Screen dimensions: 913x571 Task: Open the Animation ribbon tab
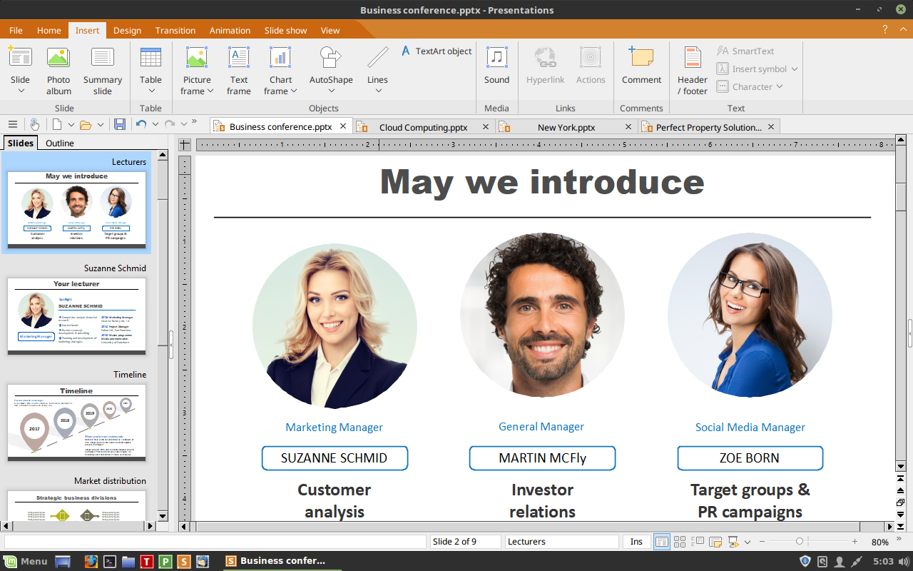tap(230, 31)
